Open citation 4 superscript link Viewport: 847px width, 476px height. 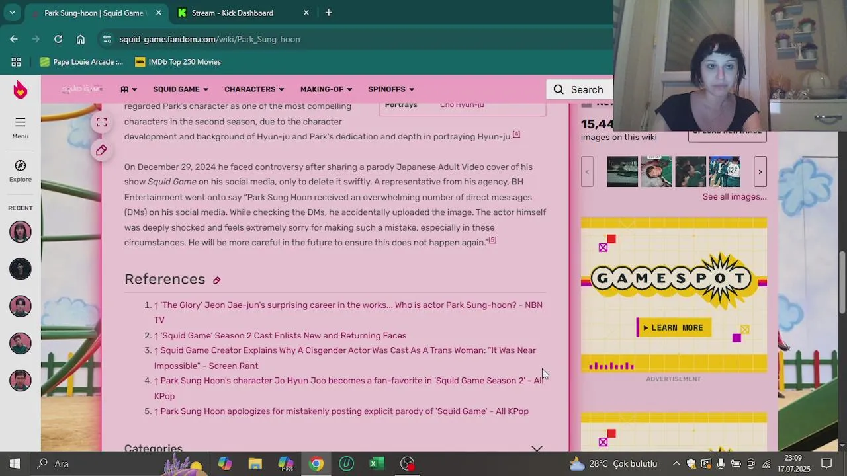point(516,134)
